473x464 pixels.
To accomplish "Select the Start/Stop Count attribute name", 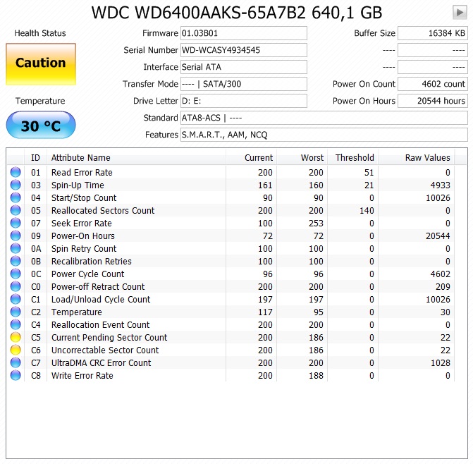I will 84,197.
